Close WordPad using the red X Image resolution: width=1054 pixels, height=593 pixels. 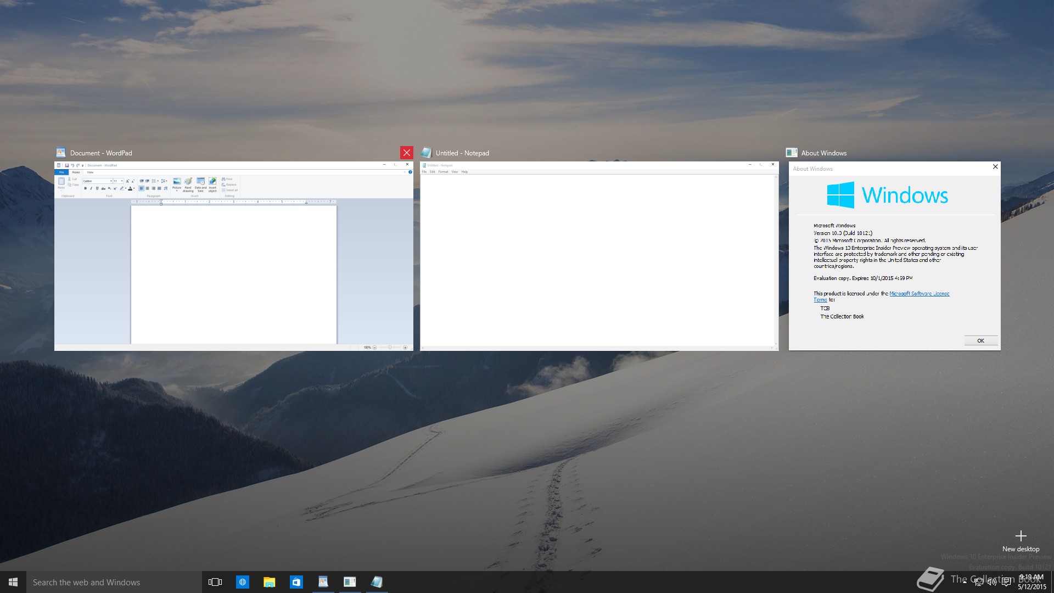(x=406, y=153)
